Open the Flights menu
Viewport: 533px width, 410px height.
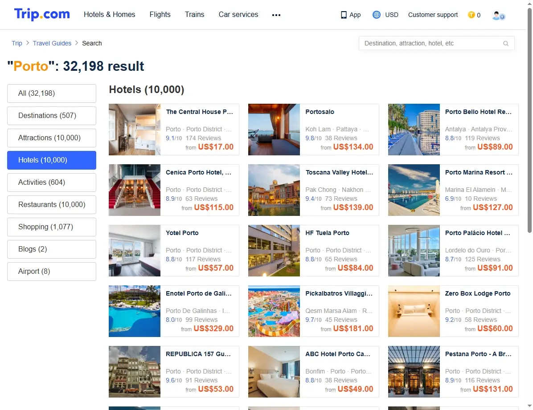[160, 14]
